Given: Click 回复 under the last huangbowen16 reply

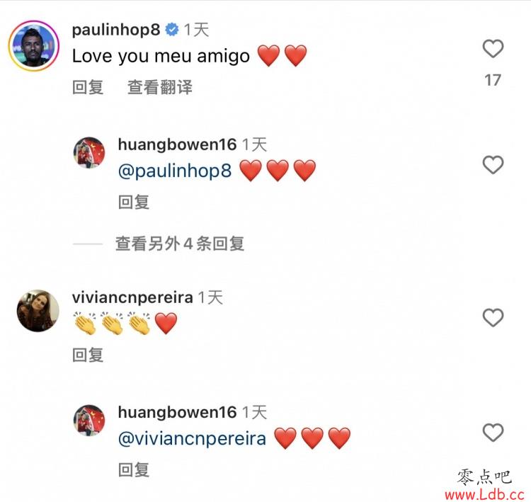Looking at the screenshot, I should click(134, 470).
